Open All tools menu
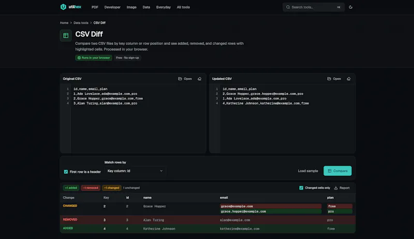 [183, 7]
